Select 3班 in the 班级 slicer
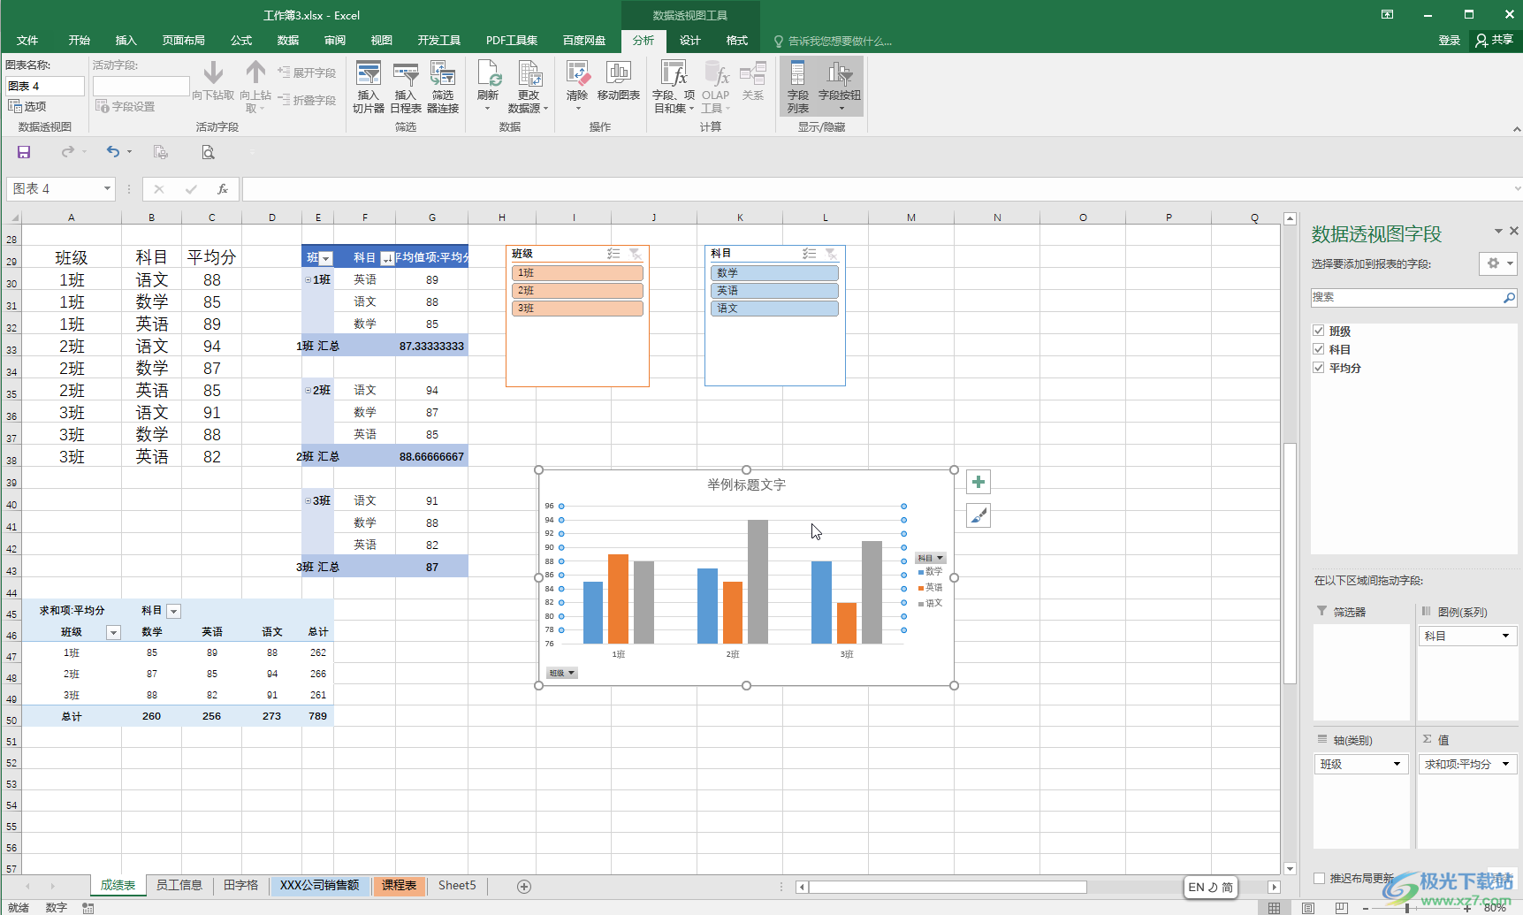The image size is (1523, 915). point(577,309)
